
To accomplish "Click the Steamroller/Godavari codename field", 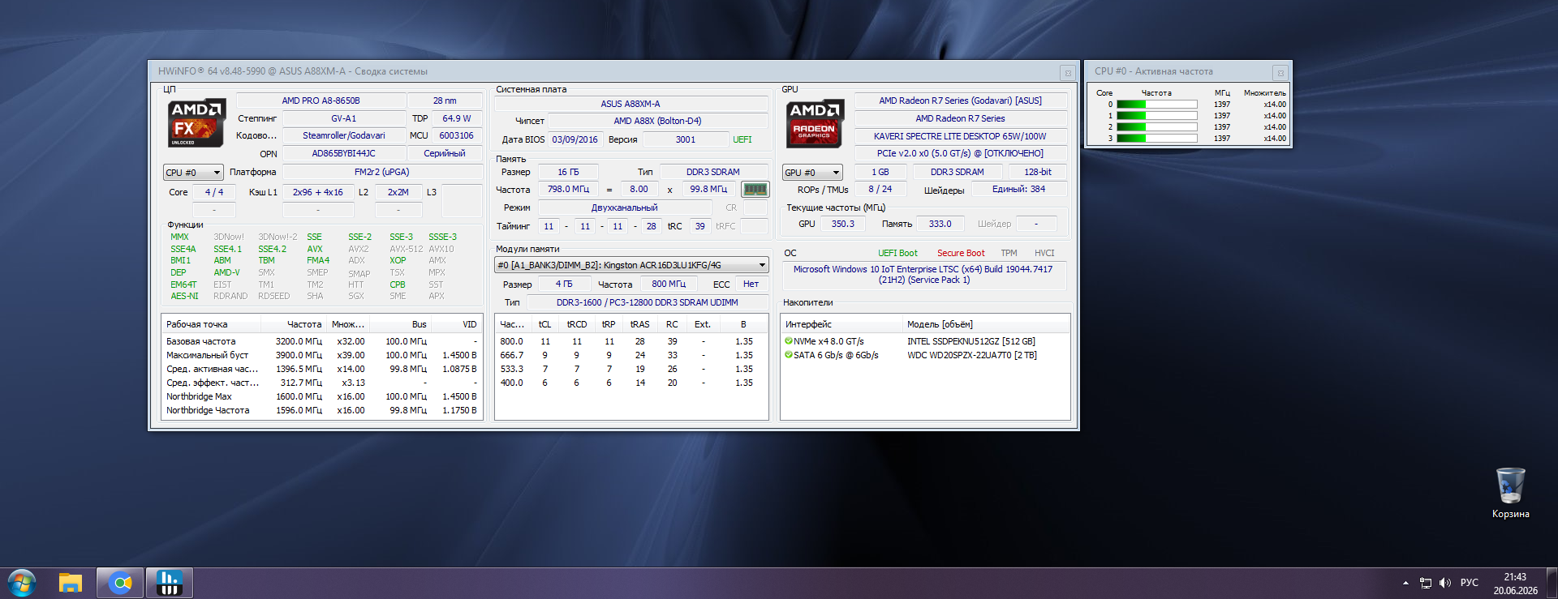I will (x=343, y=135).
